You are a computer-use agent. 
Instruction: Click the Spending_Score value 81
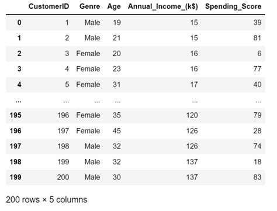tap(257, 38)
